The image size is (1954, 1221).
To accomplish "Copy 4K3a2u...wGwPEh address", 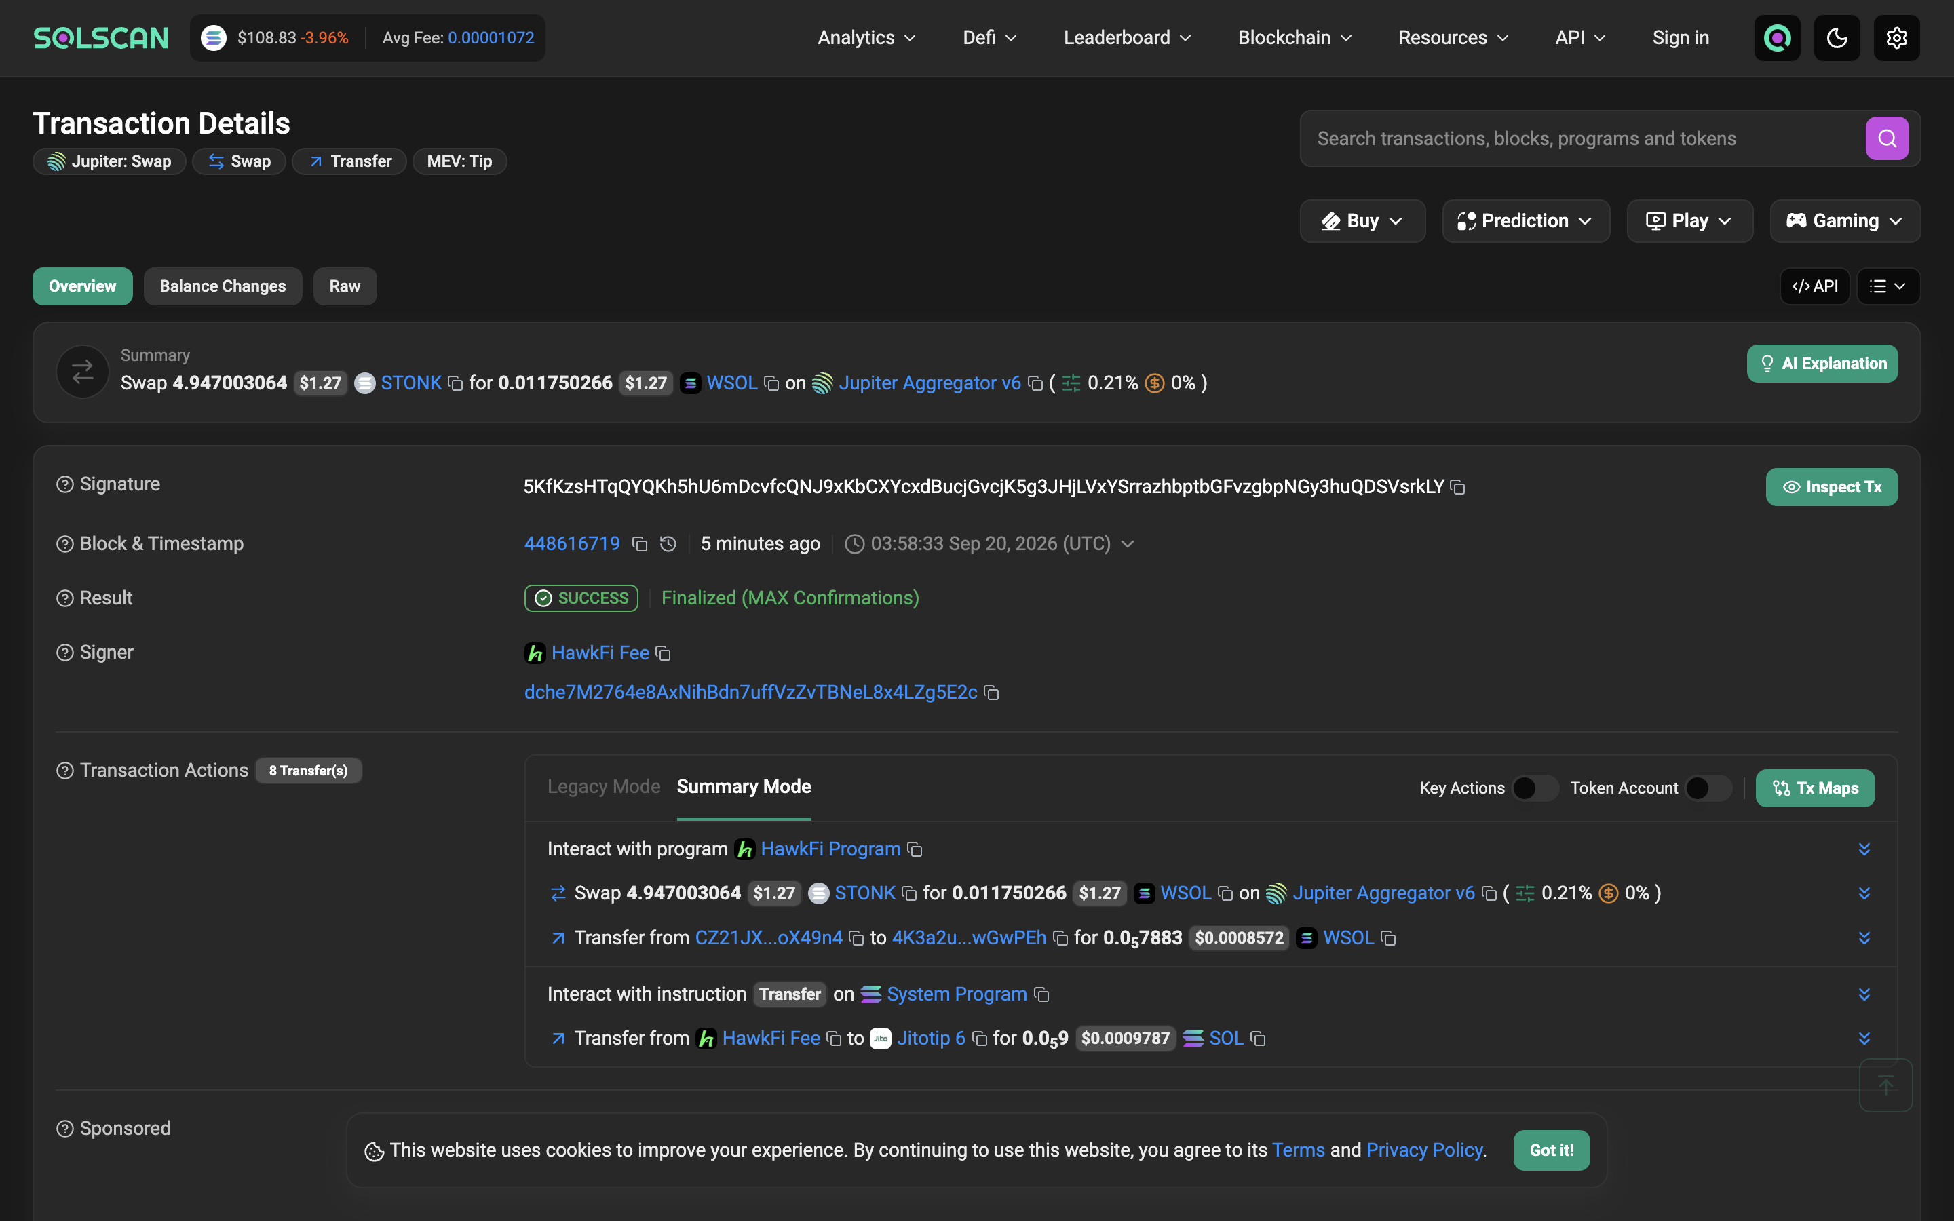I will click(1061, 938).
